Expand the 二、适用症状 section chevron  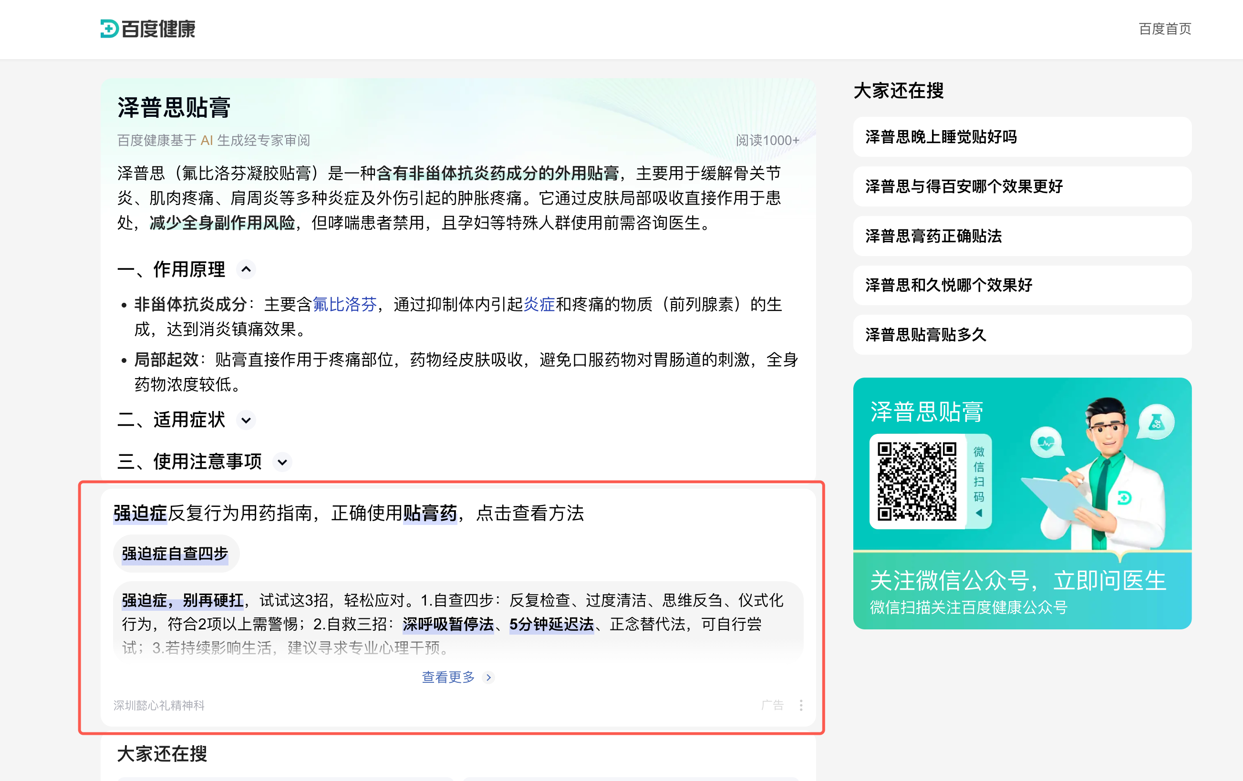point(246,420)
